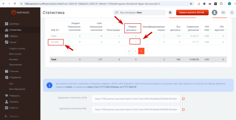236x120 pixels.
Task: Bookmark this page with the star icon
Action: point(191,4)
